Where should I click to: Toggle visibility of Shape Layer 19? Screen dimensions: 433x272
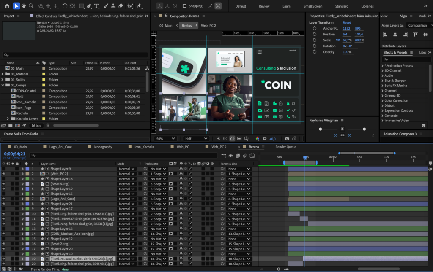point(4,189)
